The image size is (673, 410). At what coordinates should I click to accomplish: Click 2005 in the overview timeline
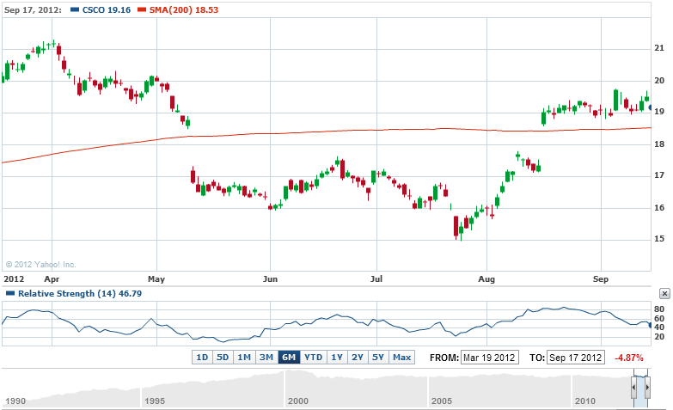tap(441, 401)
